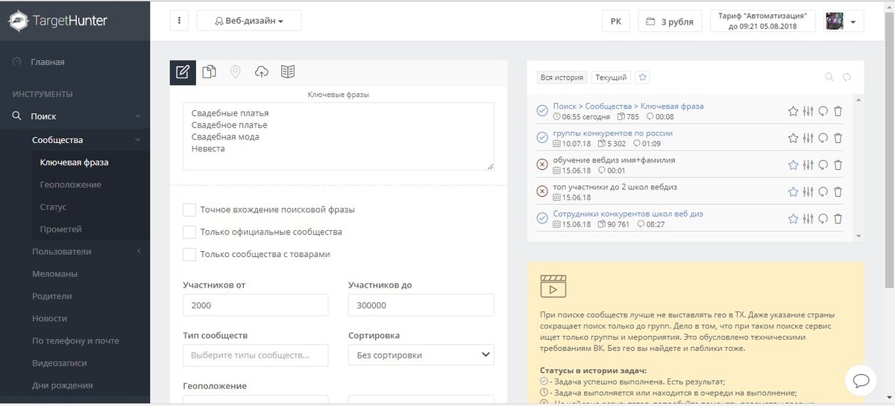Open the cloud upload tab icon
This screenshot has height=406, width=895.
pyautogui.click(x=261, y=72)
